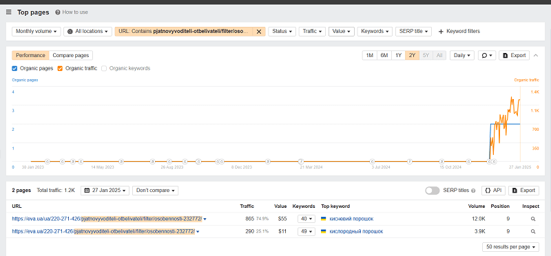Open the Keywords filter dropdown

coord(375,31)
